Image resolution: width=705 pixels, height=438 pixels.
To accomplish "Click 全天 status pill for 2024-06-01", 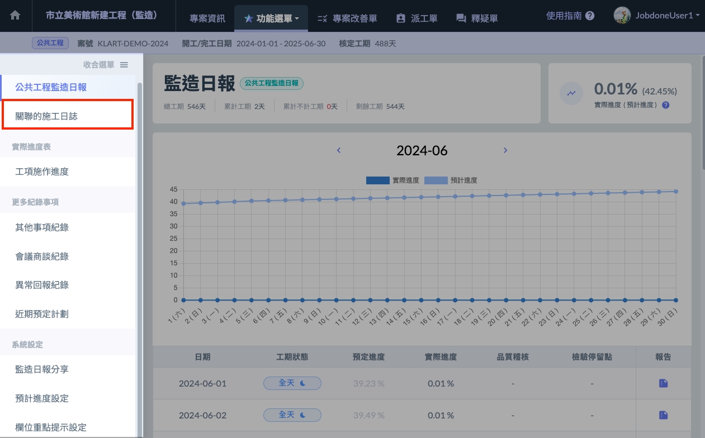I will [x=292, y=383].
